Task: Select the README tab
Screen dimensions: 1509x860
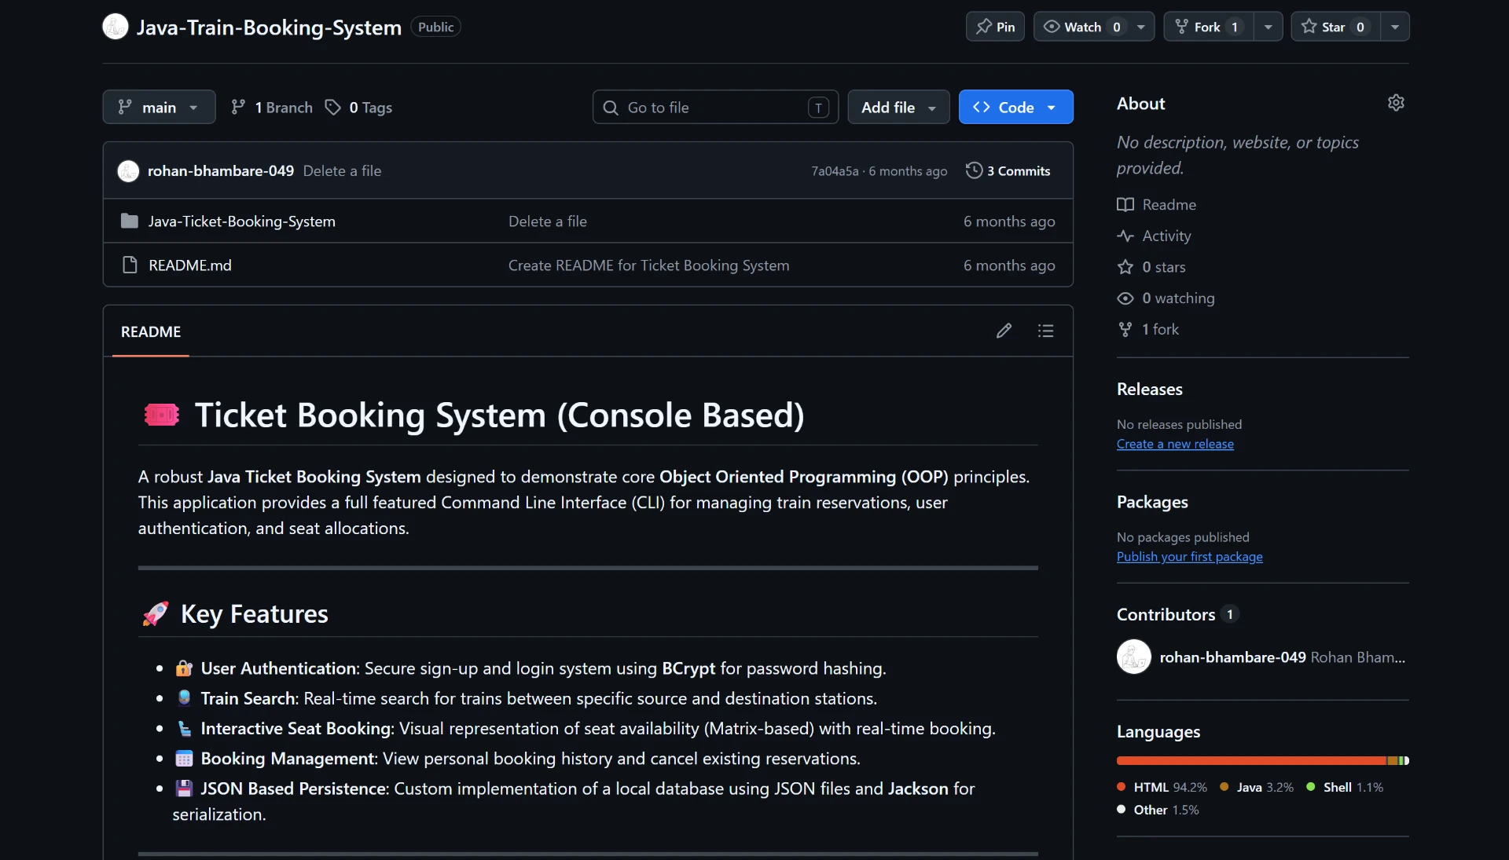Action: pos(151,331)
